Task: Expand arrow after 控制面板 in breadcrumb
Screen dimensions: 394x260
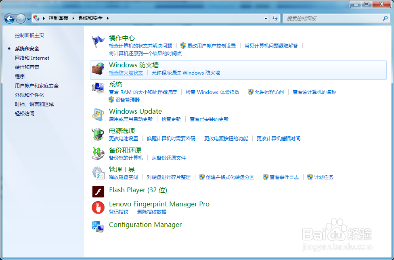Action: pyautogui.click(x=73, y=18)
